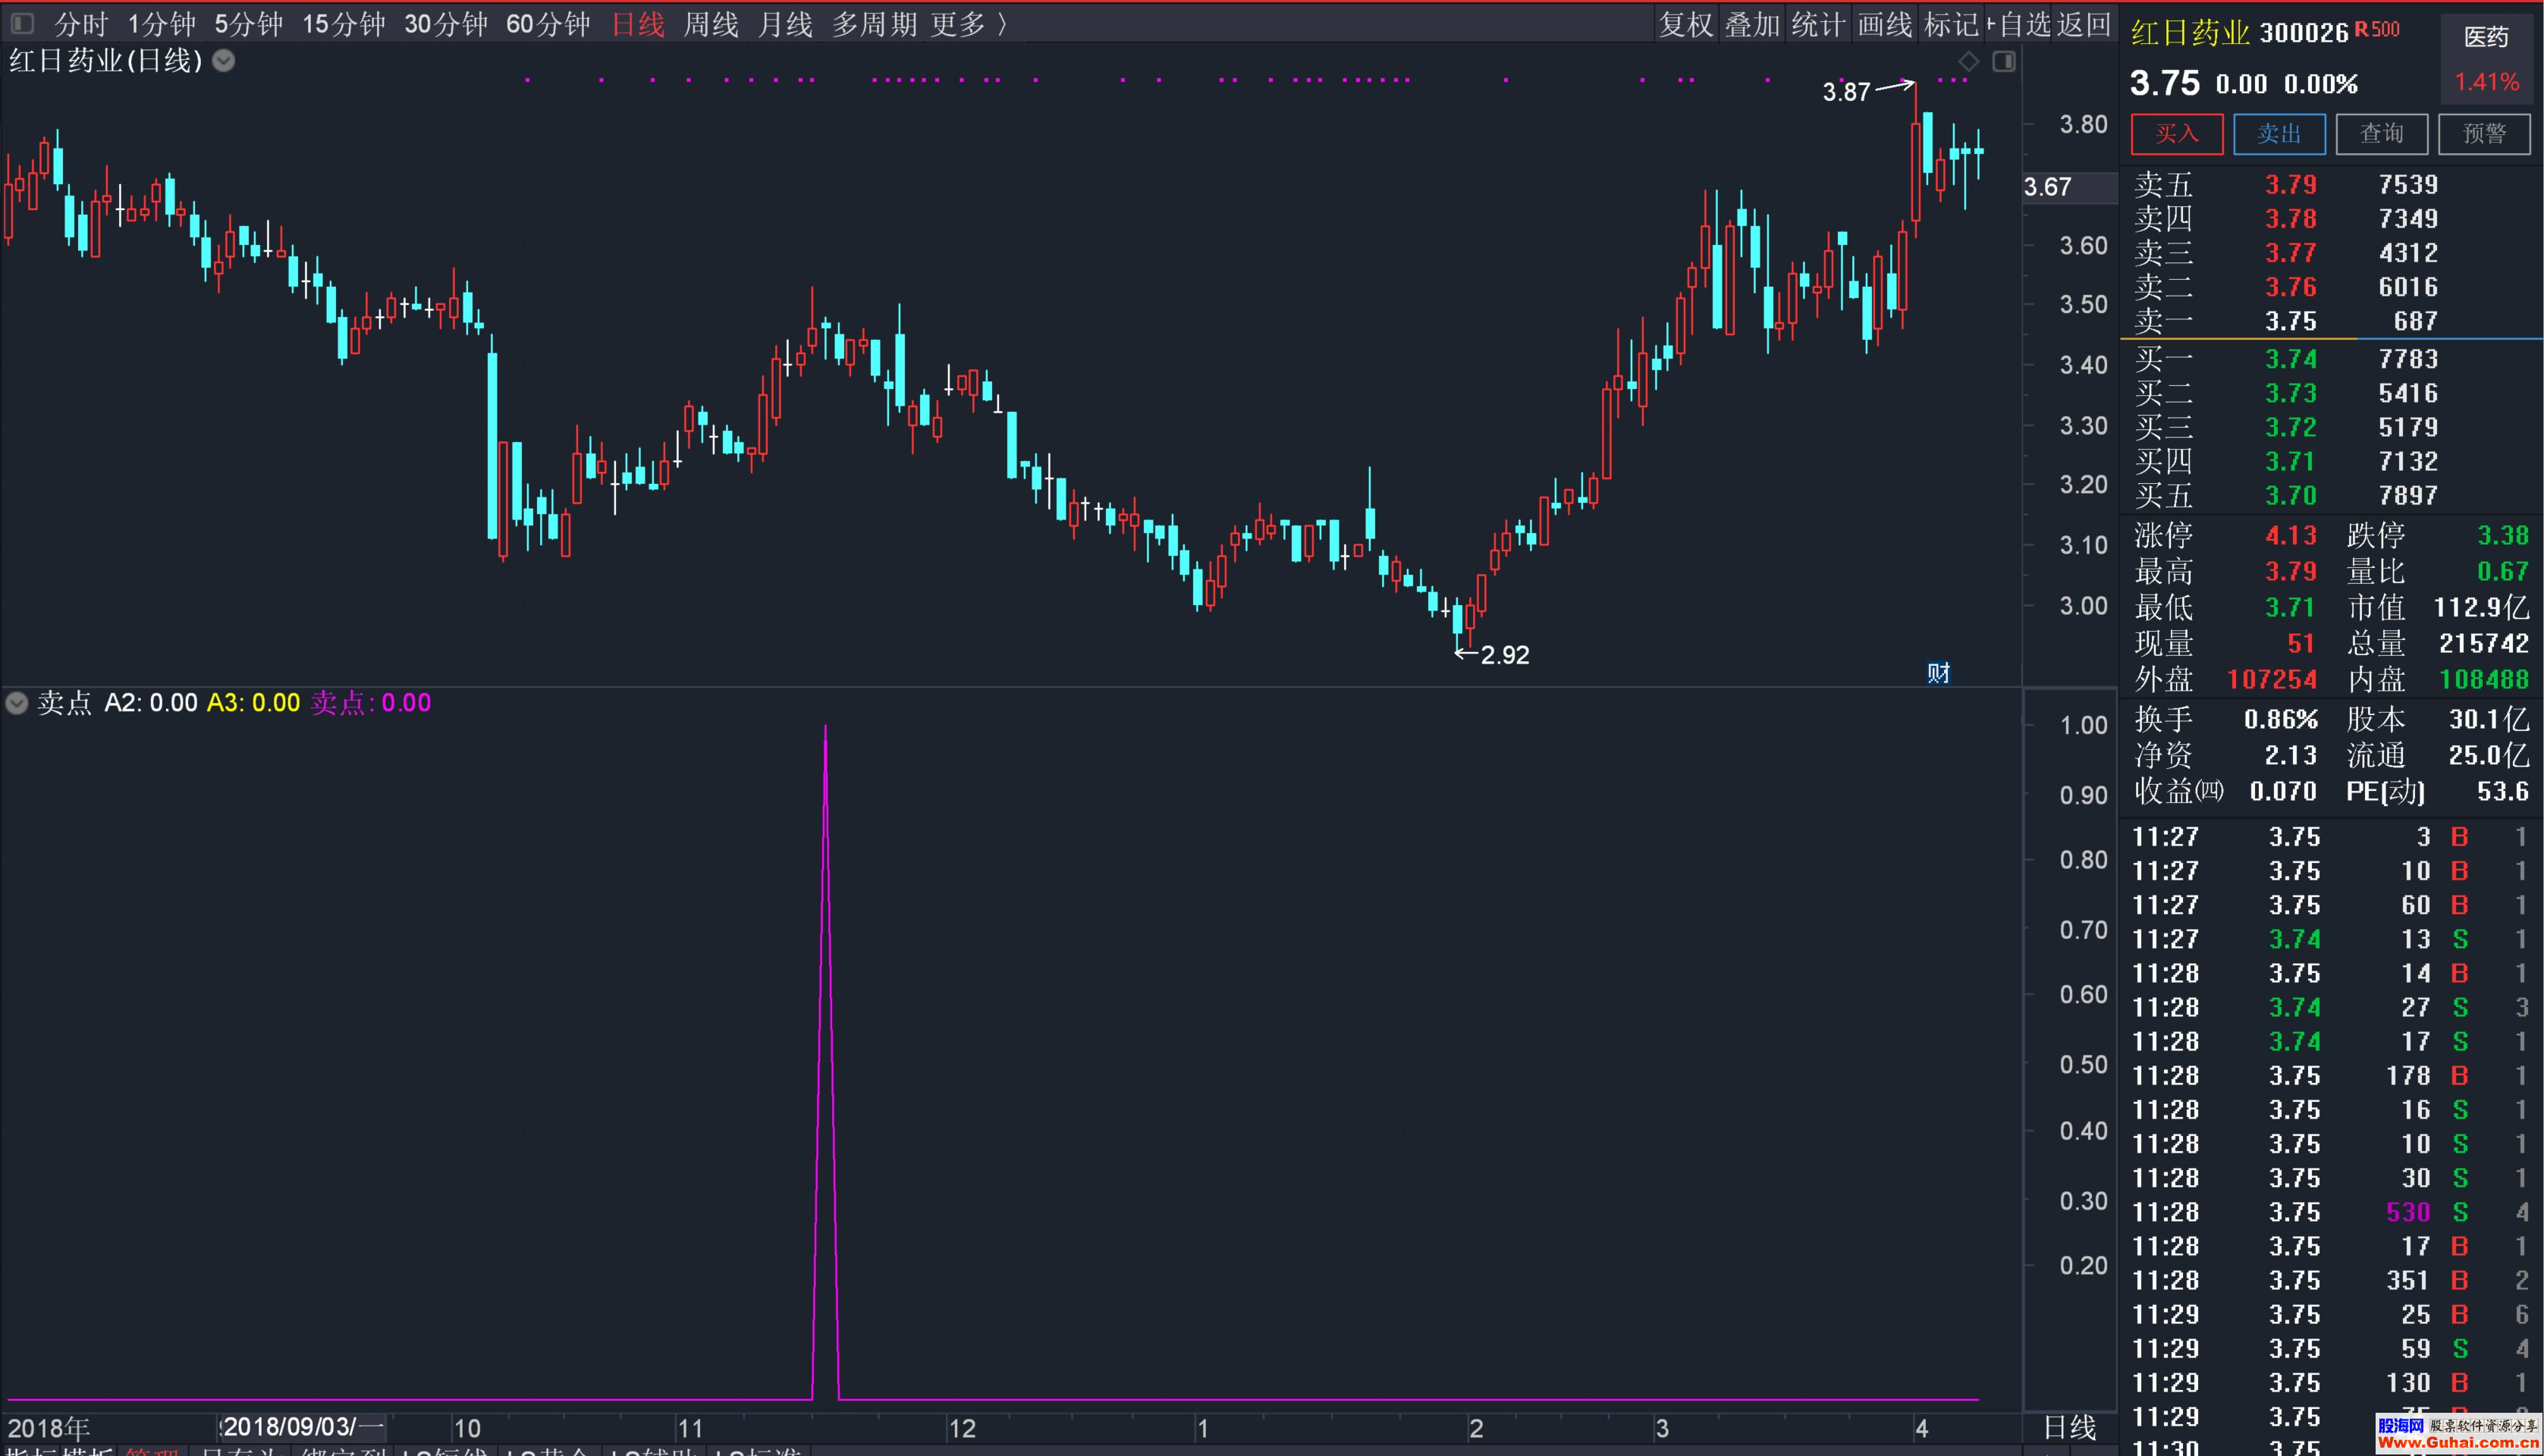2544x1456 pixels.
Task: Click stock name 红日药业 in quote panel
Action: [2190, 33]
